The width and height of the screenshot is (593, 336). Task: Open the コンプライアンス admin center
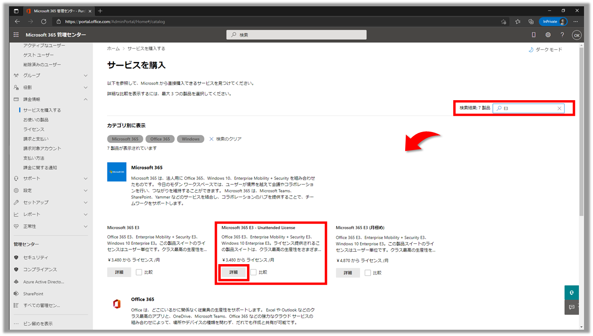coord(40,270)
